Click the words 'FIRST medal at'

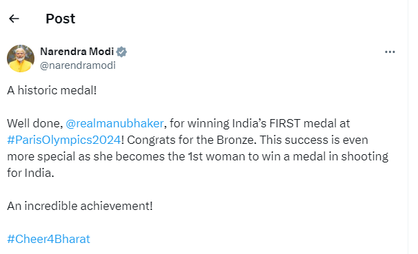[309, 124]
